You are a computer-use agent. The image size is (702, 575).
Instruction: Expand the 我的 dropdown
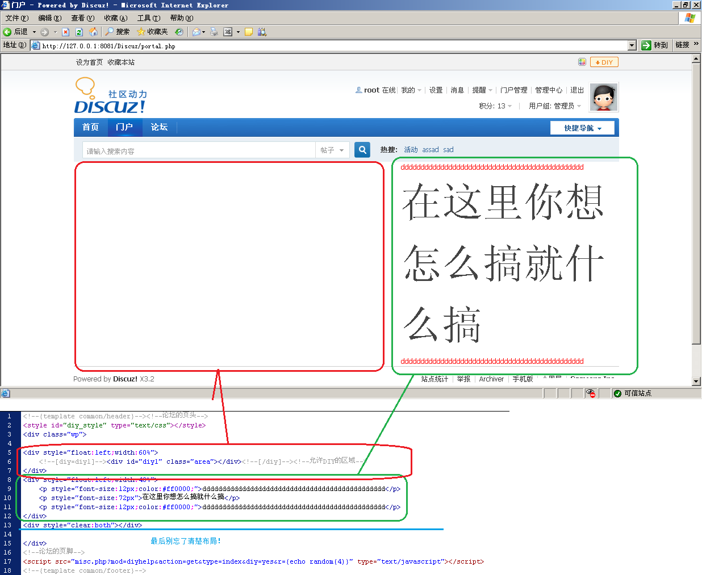coord(411,90)
